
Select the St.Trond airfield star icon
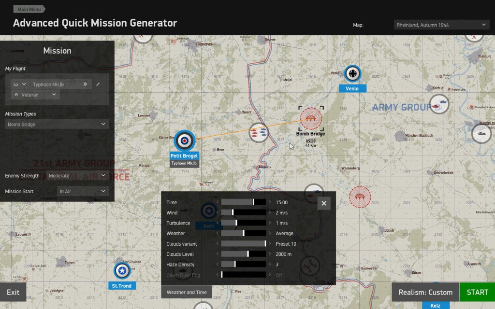click(122, 271)
